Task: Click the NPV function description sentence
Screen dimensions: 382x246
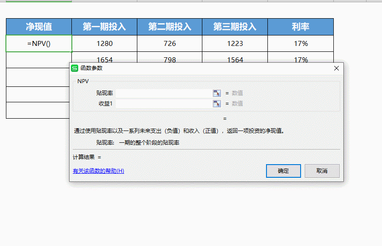Action: pos(179,131)
